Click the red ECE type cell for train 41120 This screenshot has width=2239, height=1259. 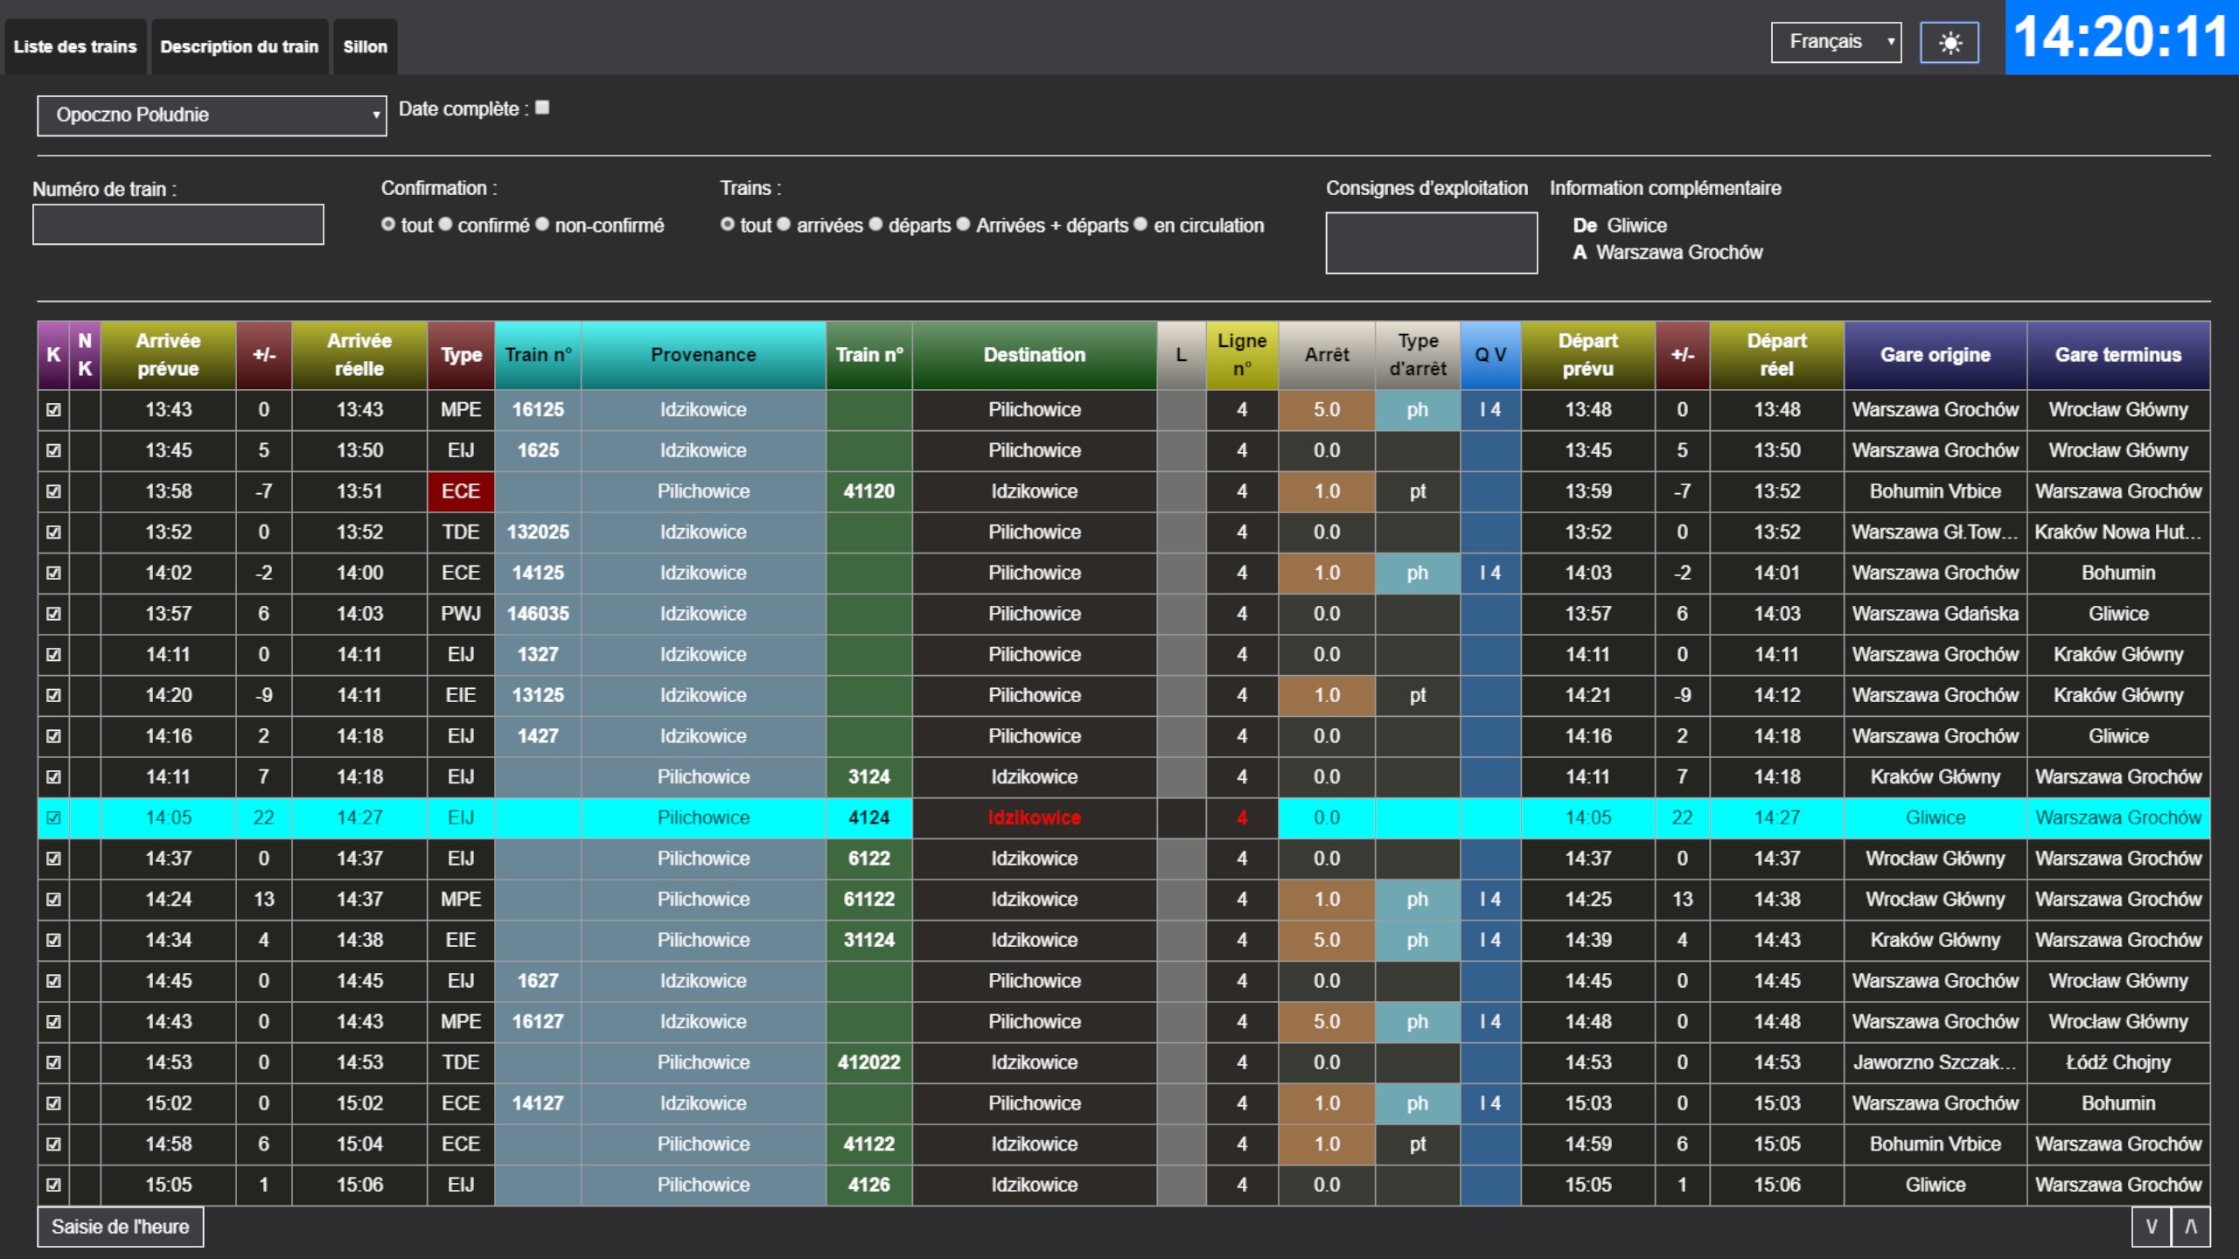click(461, 491)
